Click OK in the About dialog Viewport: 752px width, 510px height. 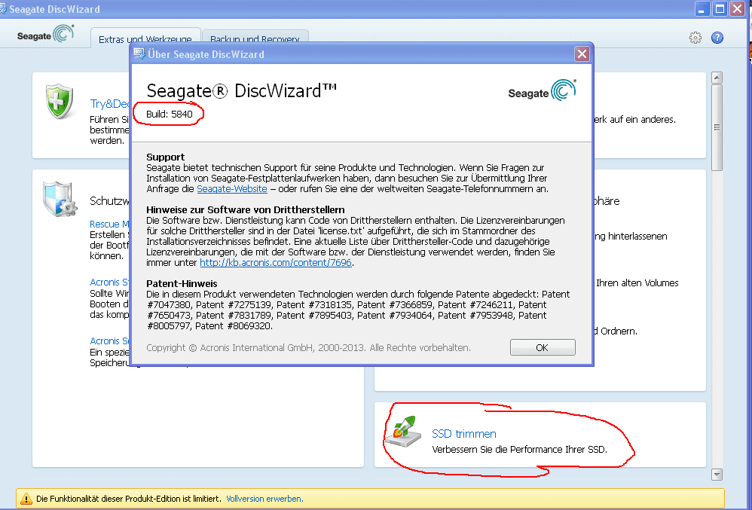[x=543, y=347]
